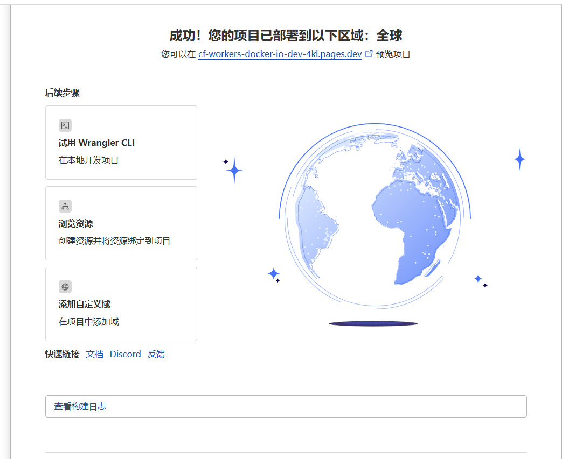Open the 文档 quick link
Screen dimensions: 562x459
pyautogui.click(x=94, y=354)
